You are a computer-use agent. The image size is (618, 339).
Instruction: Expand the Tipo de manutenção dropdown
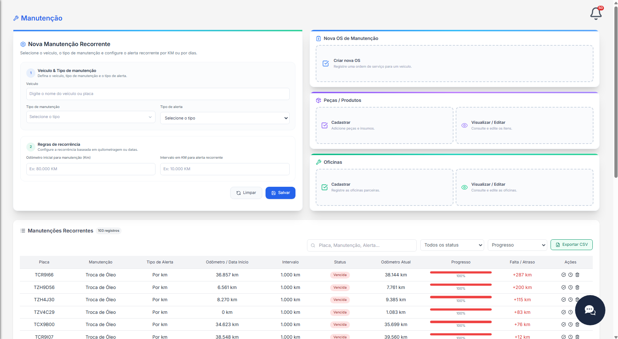click(91, 117)
